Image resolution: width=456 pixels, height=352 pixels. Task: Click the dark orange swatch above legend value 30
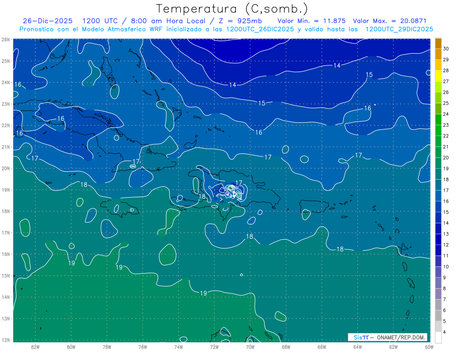point(438,43)
